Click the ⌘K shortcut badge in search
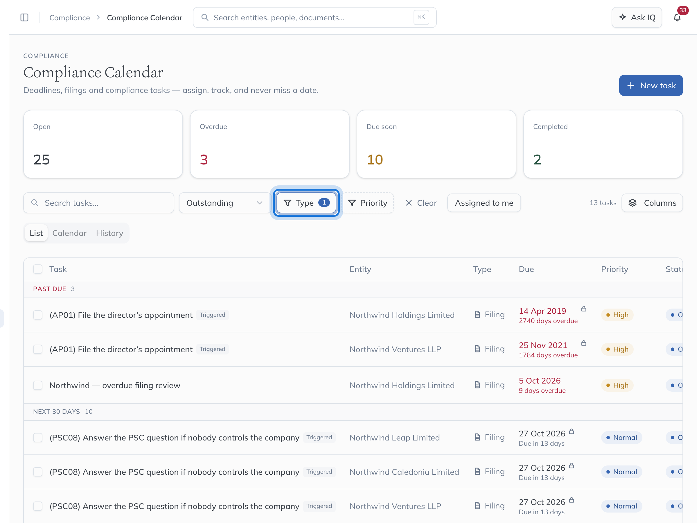 pos(421,17)
